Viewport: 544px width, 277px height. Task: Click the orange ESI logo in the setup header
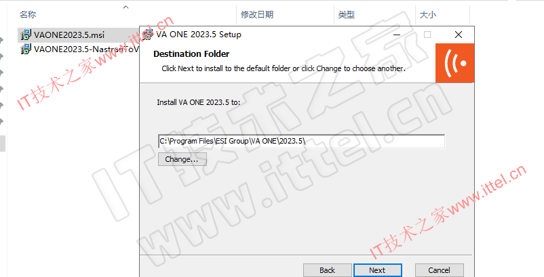[x=454, y=63]
